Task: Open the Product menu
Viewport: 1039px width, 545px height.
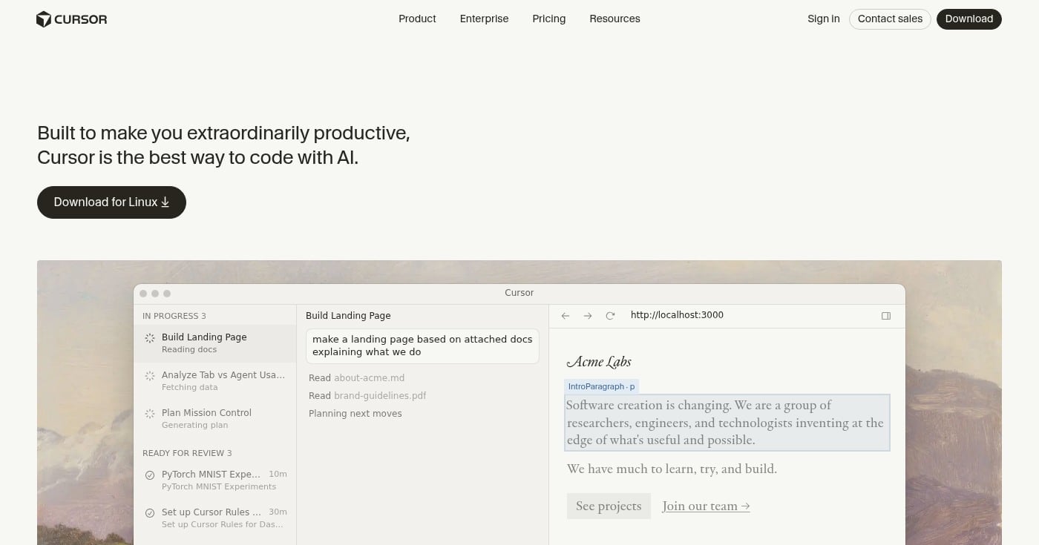Action: click(417, 19)
